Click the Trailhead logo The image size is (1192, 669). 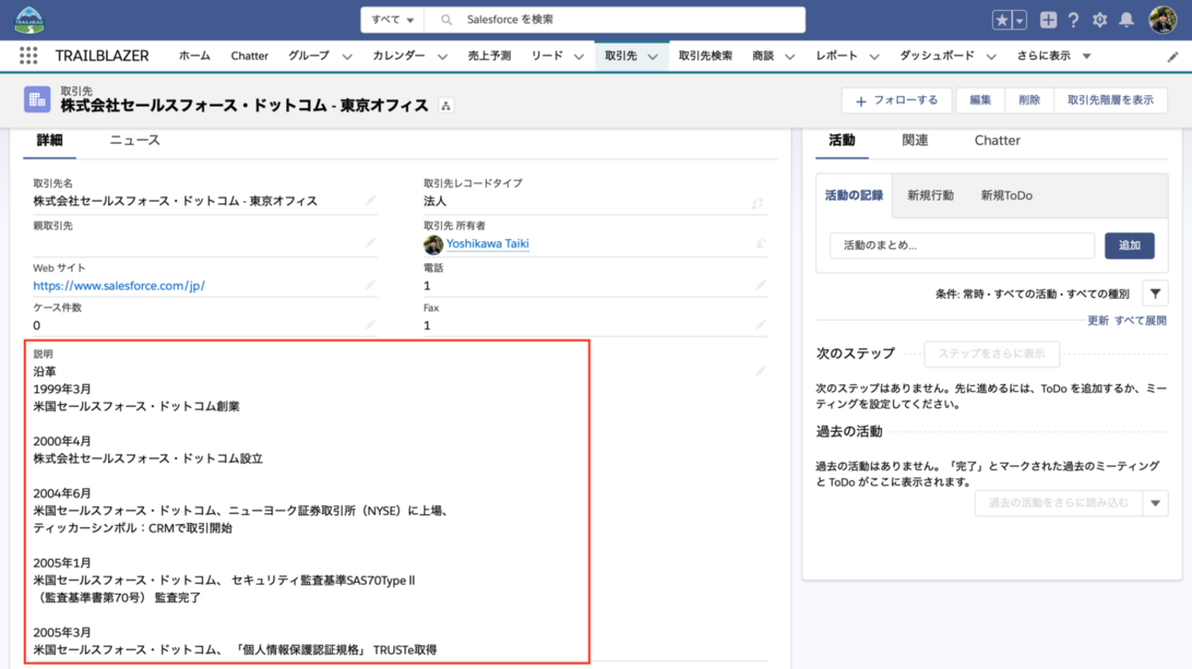28,19
